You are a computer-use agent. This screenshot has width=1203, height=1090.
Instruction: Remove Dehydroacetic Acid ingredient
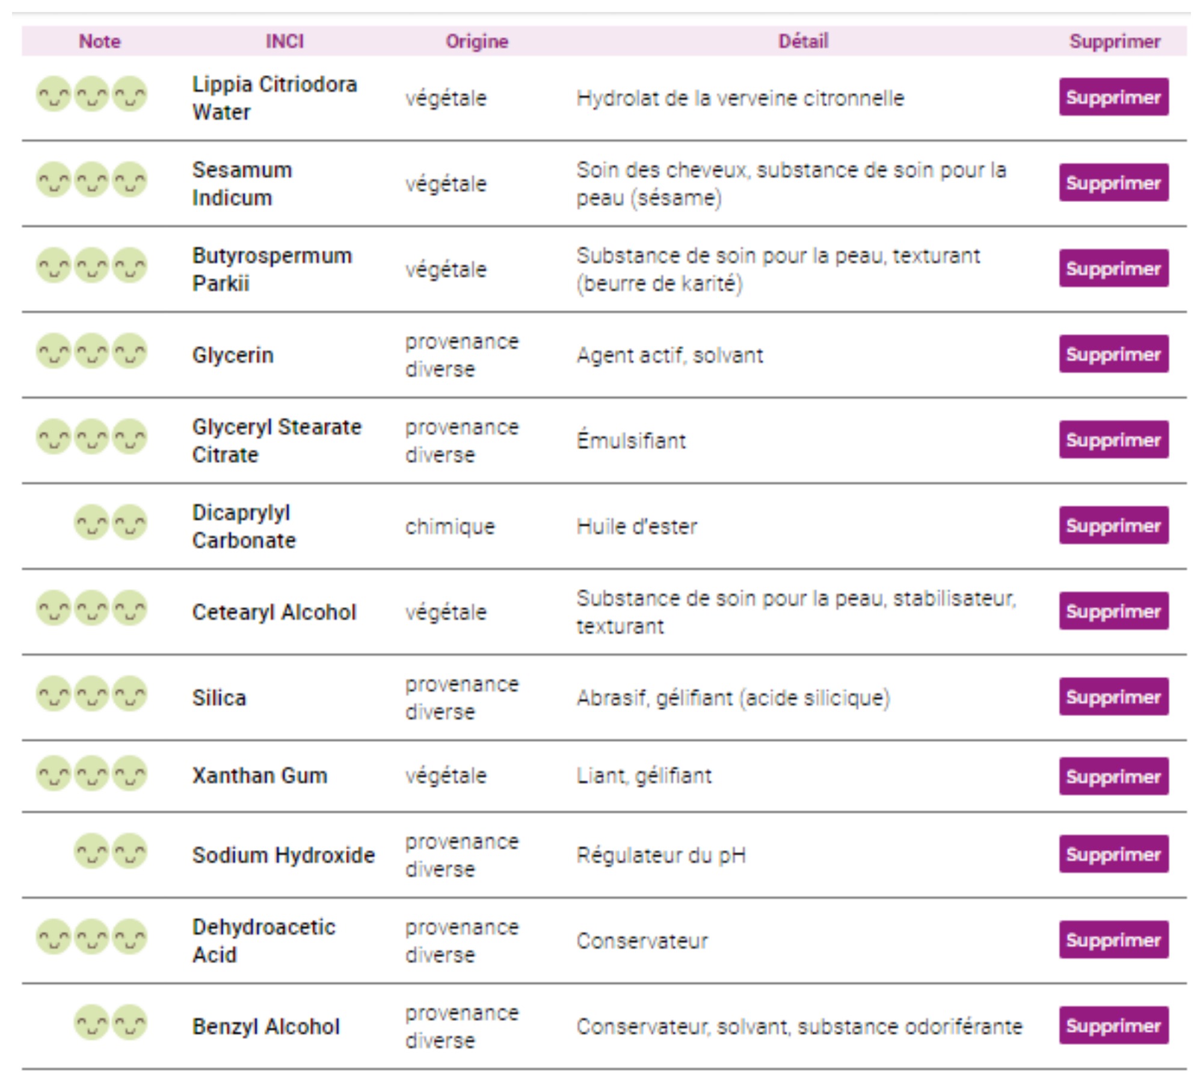(1113, 939)
